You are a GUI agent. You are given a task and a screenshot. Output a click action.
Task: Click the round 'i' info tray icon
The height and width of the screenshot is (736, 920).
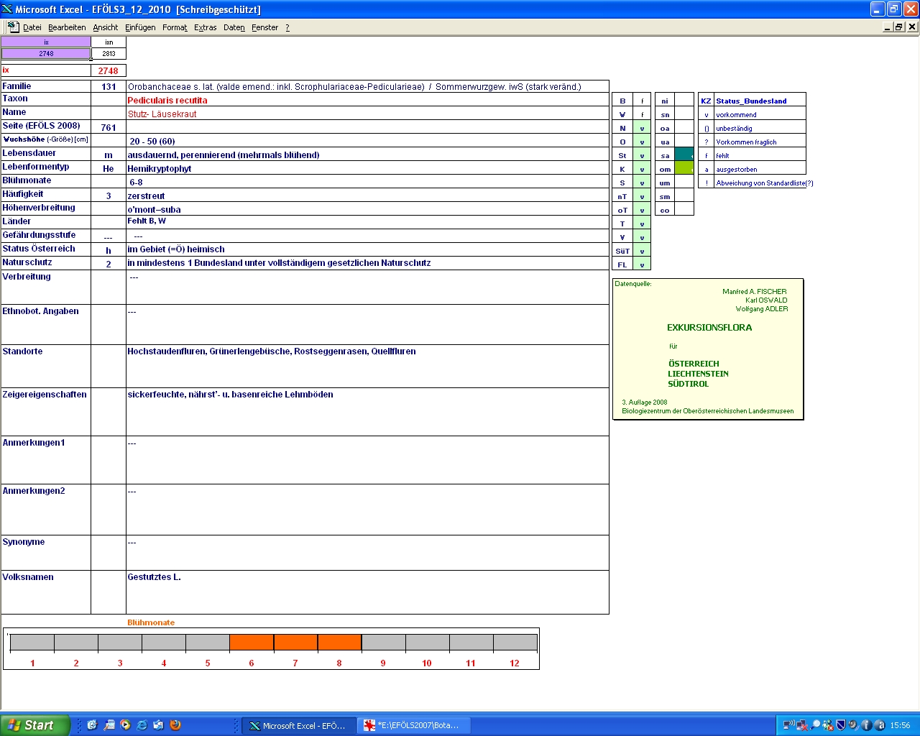pos(866,725)
